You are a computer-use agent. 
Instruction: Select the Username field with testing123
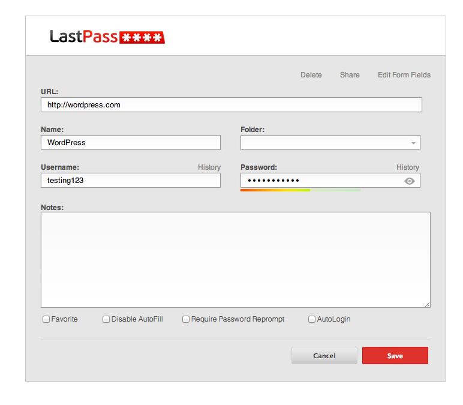point(130,180)
